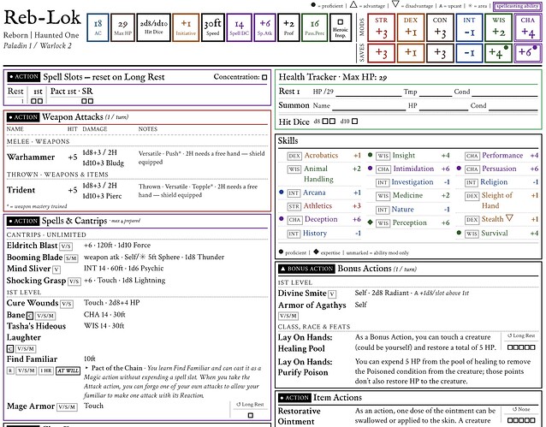Click the V/S/M tag beside Bane
The width and height of the screenshot is (546, 427).
[x=45, y=316]
